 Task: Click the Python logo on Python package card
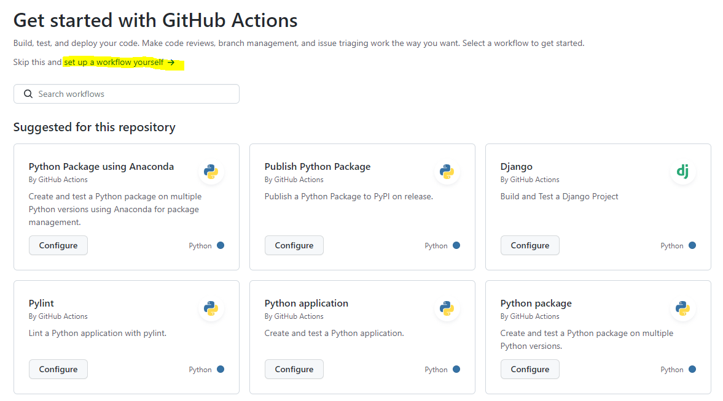[683, 308]
